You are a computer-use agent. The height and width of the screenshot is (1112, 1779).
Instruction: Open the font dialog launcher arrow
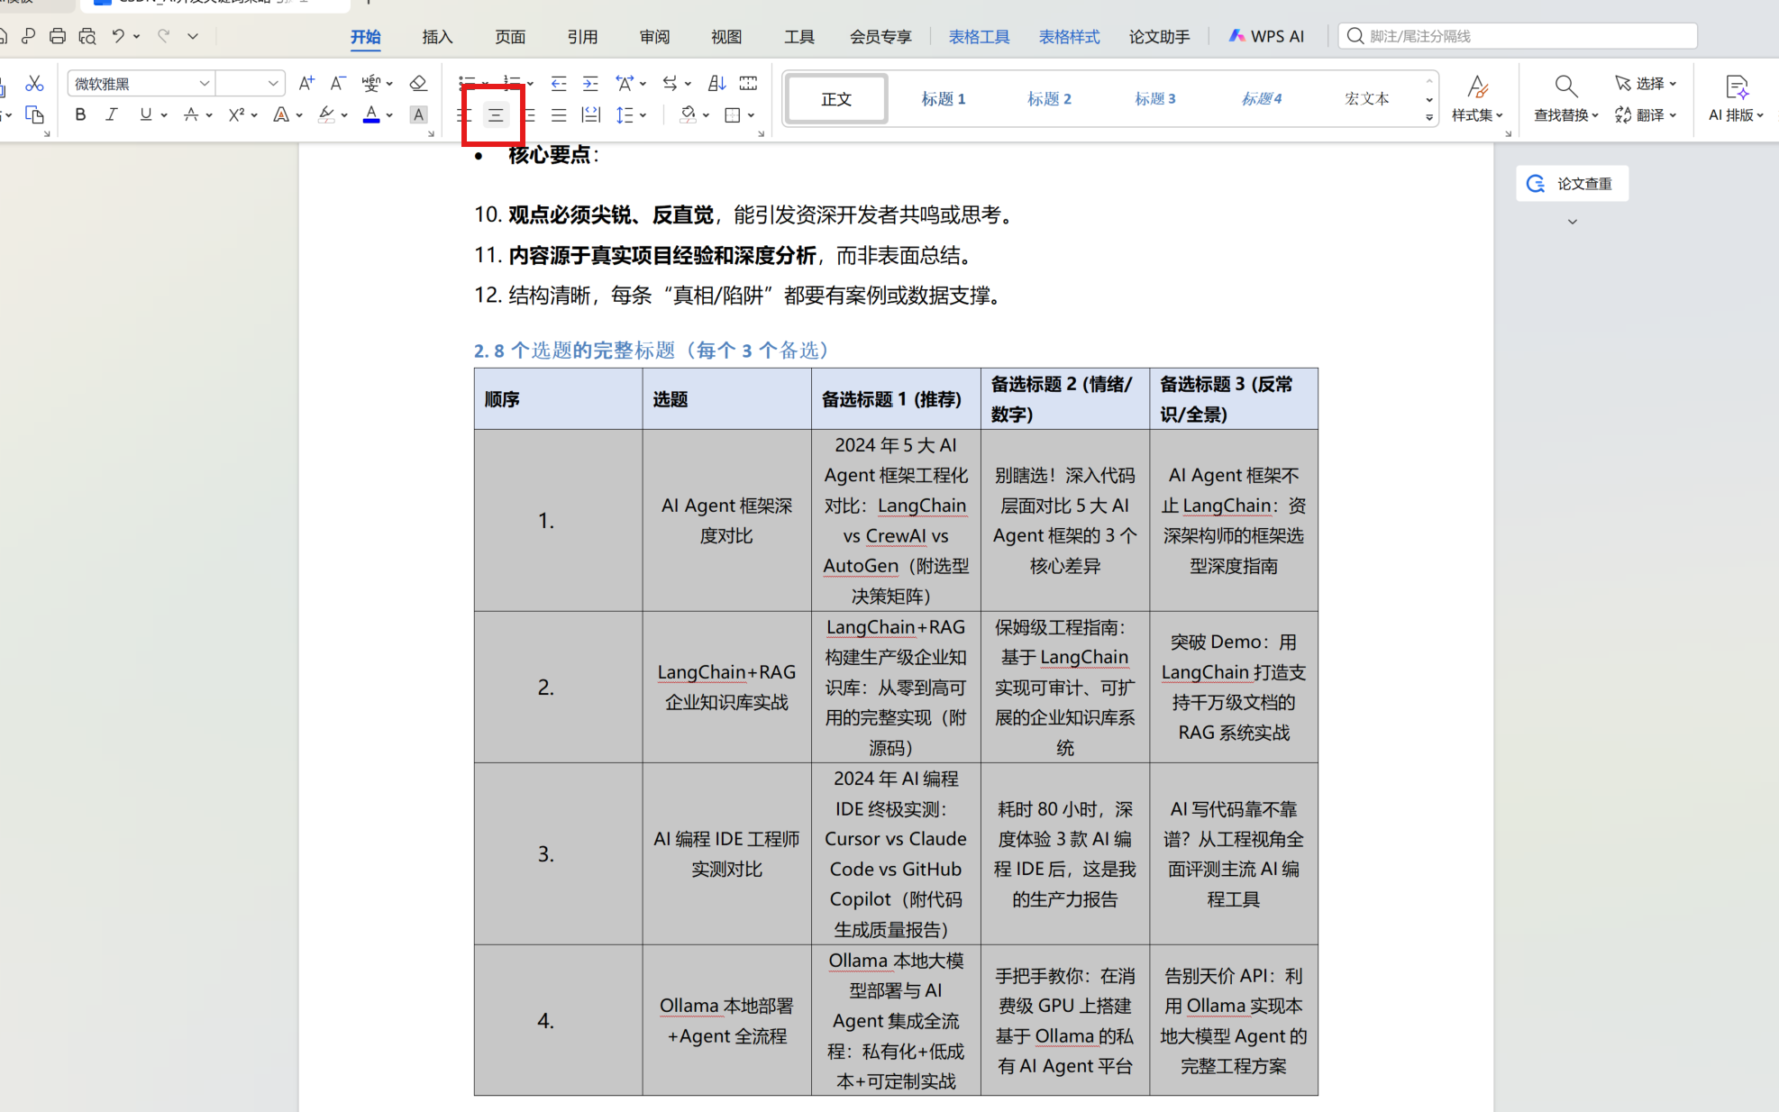tap(431, 133)
